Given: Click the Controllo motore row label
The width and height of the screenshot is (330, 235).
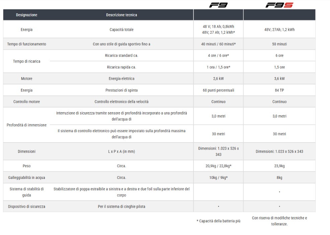Looking at the screenshot, I should [26, 102].
